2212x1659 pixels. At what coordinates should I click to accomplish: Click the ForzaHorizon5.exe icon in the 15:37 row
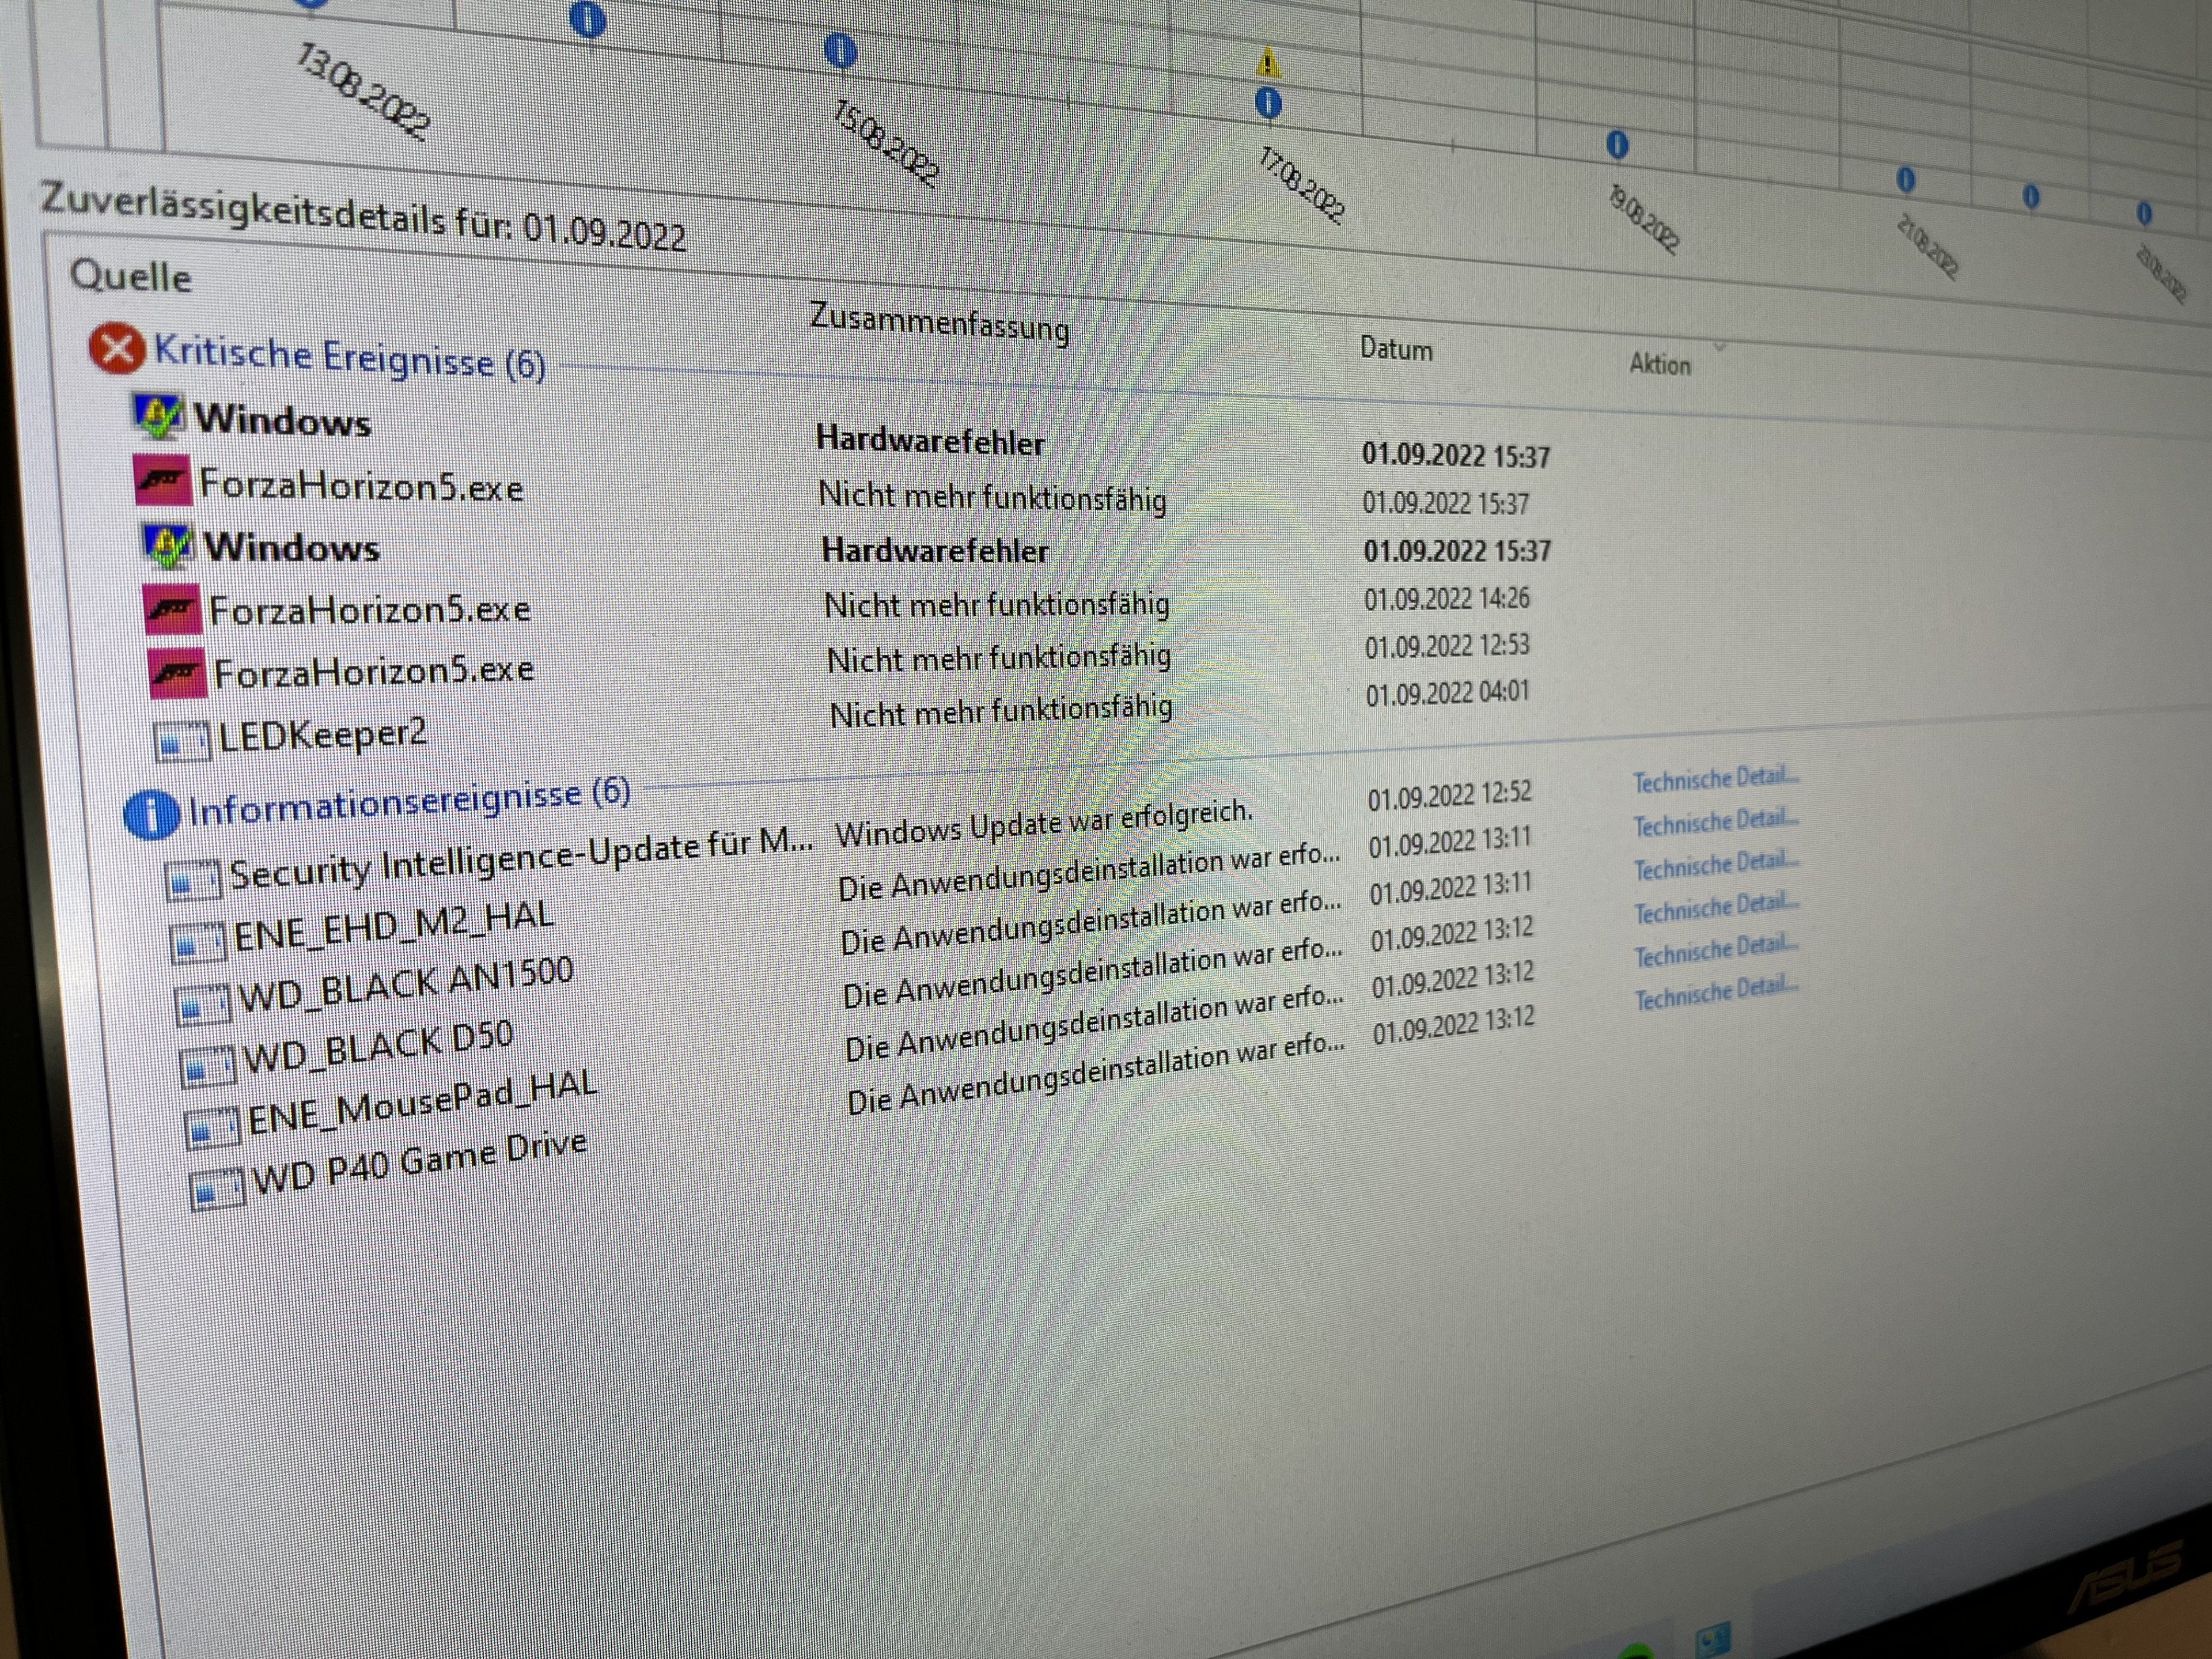coord(163,481)
